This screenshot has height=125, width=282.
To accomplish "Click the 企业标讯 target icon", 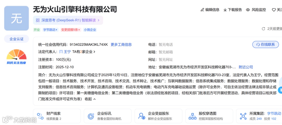I will click(x=91, y=116).
